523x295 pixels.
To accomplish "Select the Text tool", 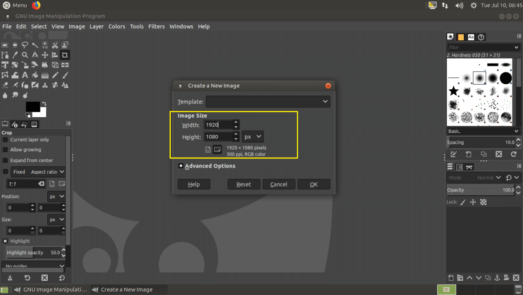I will (25, 75).
